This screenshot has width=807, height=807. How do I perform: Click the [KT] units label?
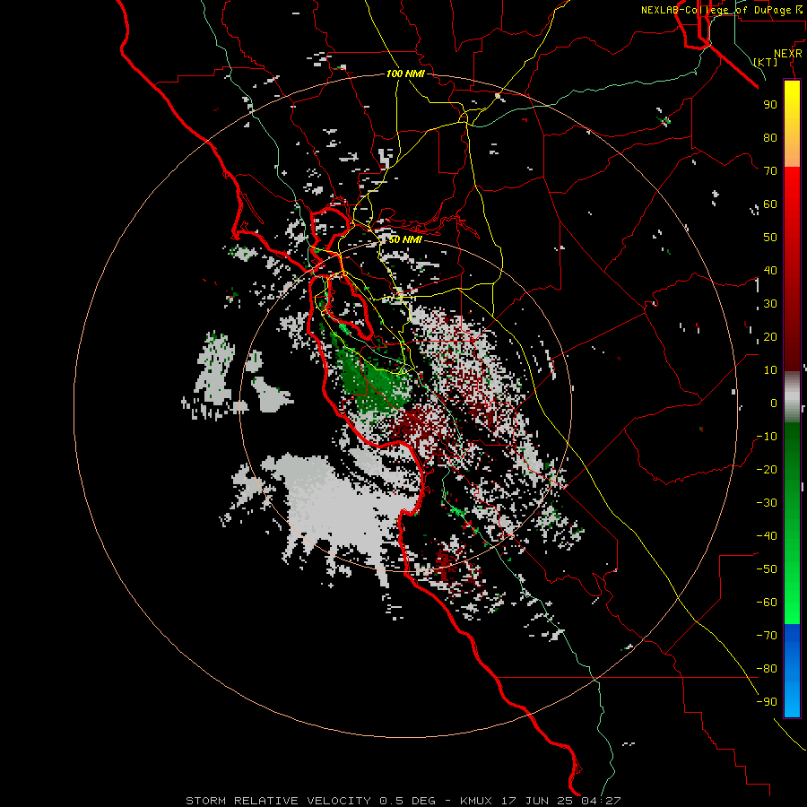(766, 62)
